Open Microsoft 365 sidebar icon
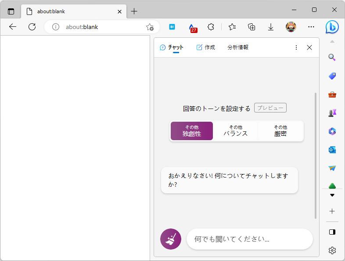Image resolution: width=345 pixels, height=261 pixels. (332, 131)
